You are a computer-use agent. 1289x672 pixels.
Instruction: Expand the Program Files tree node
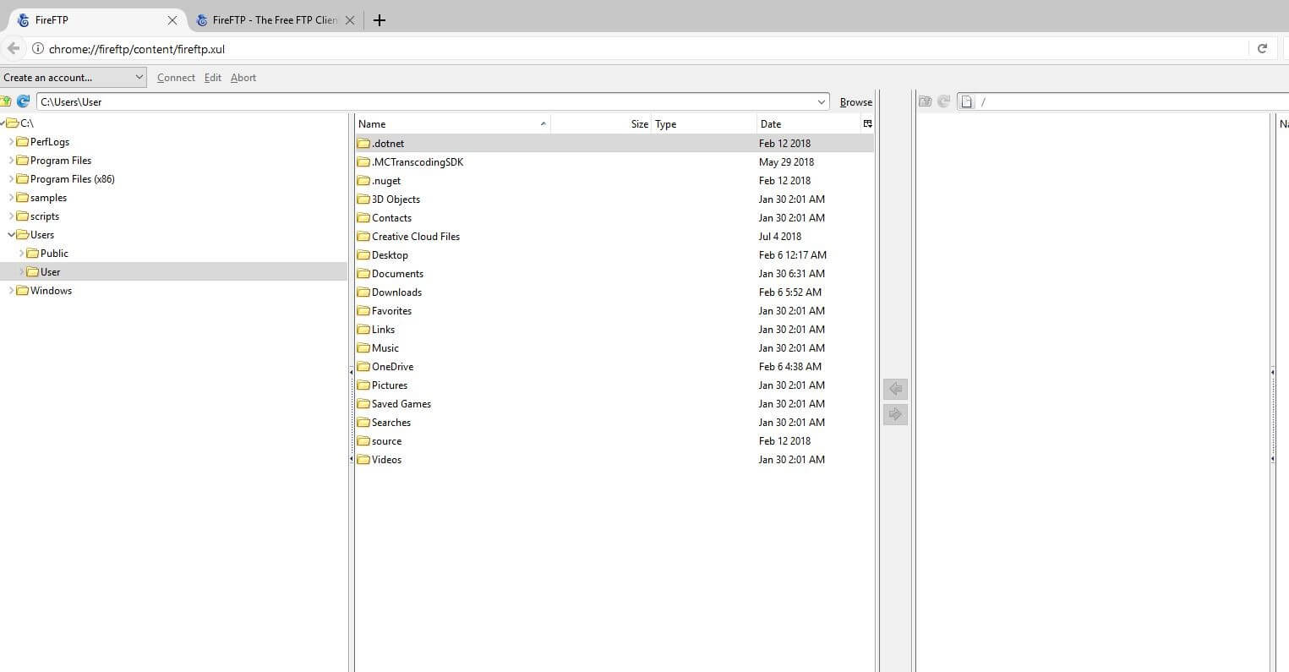11,160
